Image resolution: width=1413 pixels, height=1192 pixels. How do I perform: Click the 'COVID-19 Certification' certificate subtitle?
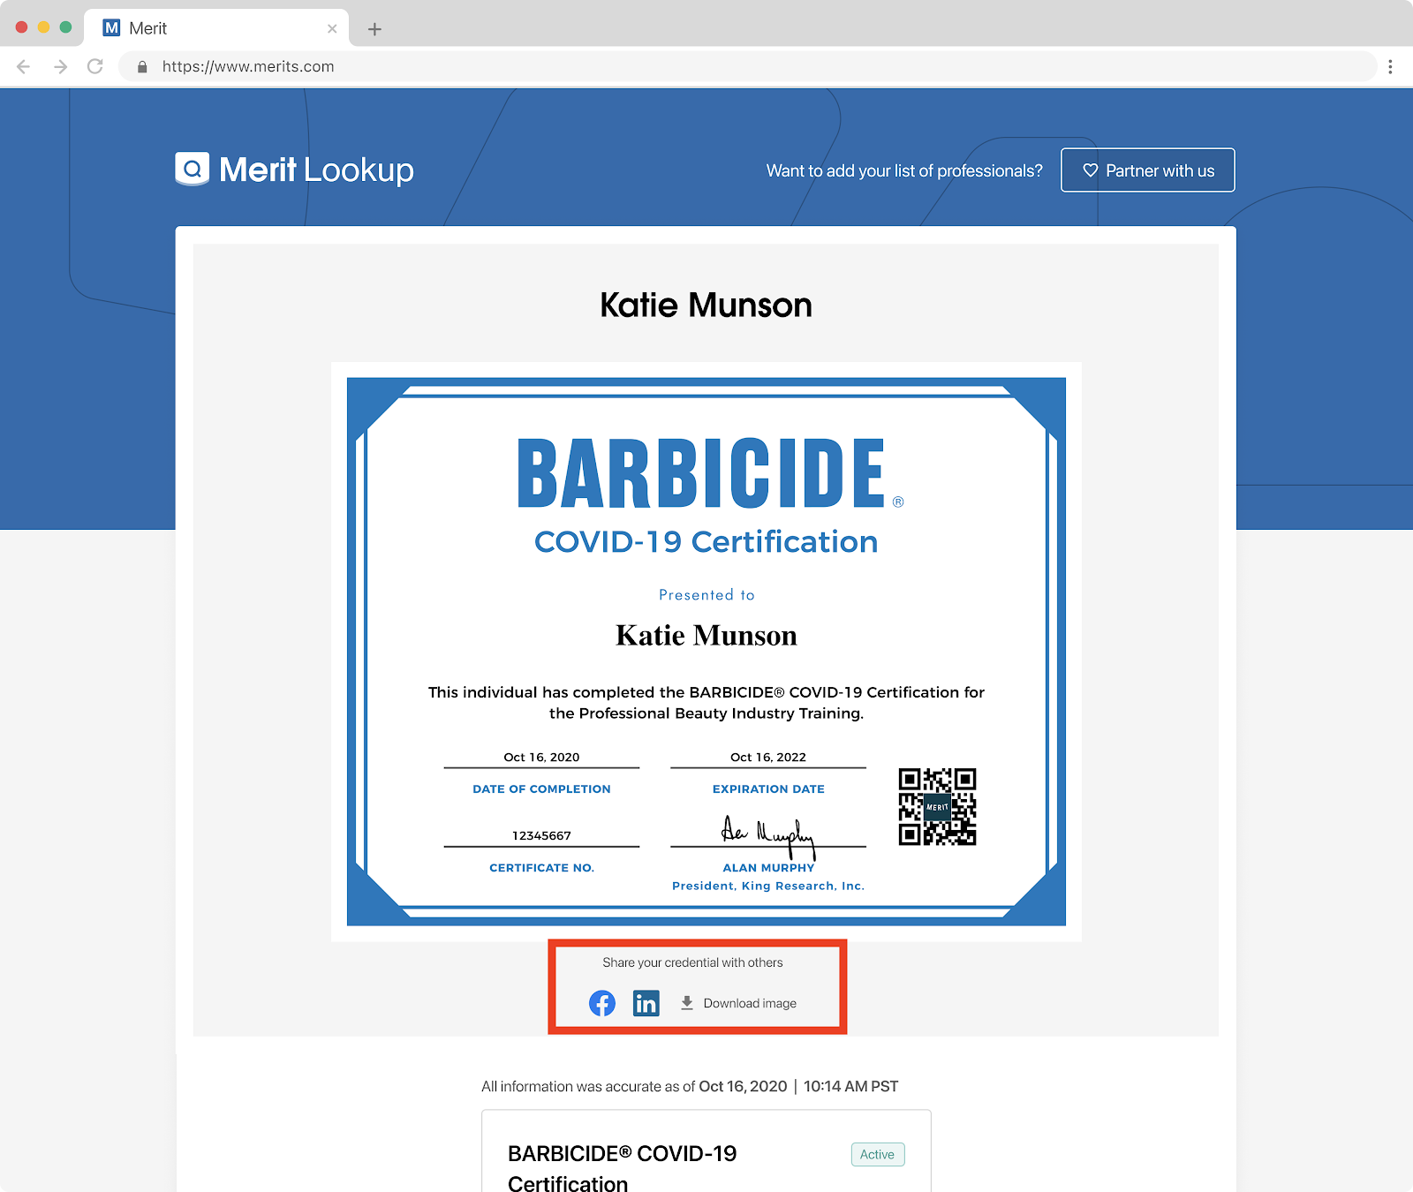pos(706,541)
